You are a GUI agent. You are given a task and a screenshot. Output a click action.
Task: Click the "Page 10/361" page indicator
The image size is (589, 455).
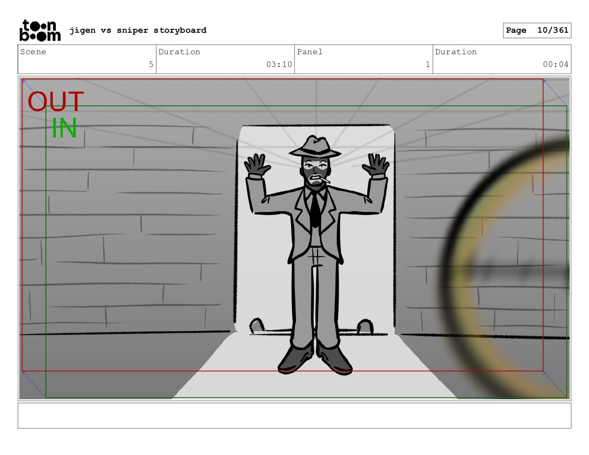pyautogui.click(x=537, y=30)
